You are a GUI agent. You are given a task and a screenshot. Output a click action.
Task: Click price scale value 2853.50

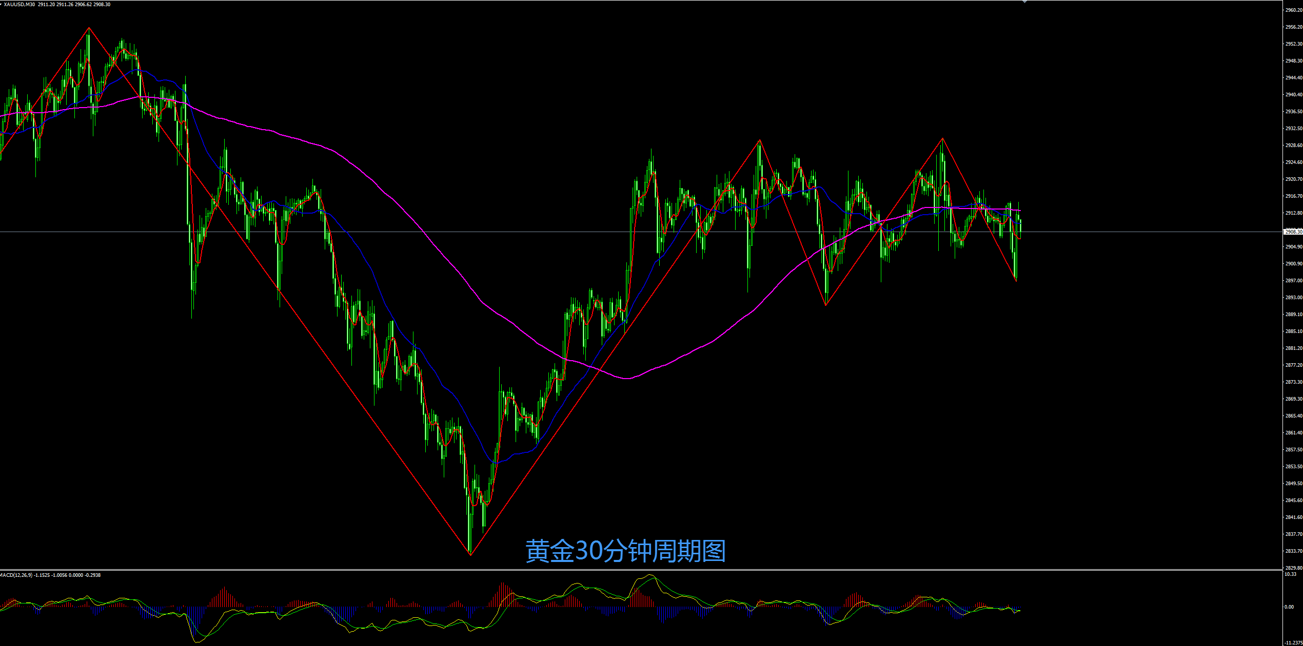point(1294,467)
